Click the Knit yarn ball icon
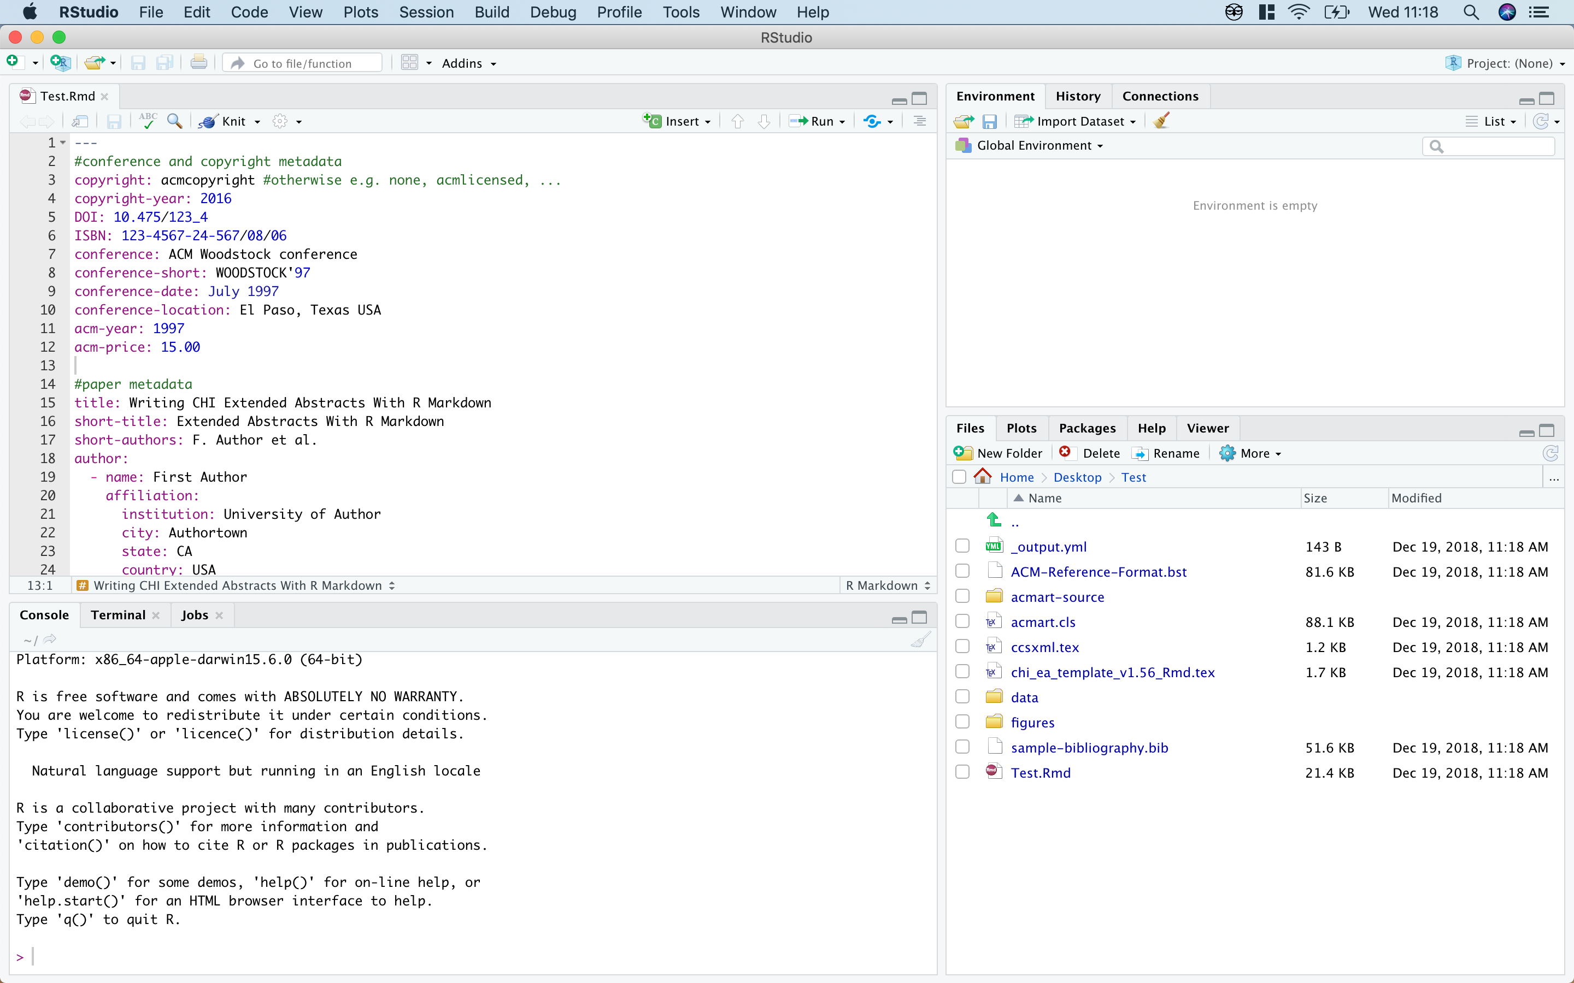Image resolution: width=1574 pixels, height=983 pixels. click(x=208, y=122)
